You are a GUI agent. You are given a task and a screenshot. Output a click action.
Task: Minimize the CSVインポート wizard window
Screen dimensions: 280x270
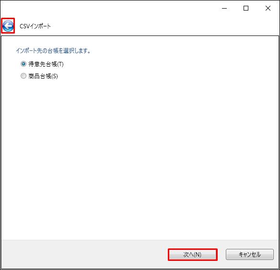click(224, 8)
